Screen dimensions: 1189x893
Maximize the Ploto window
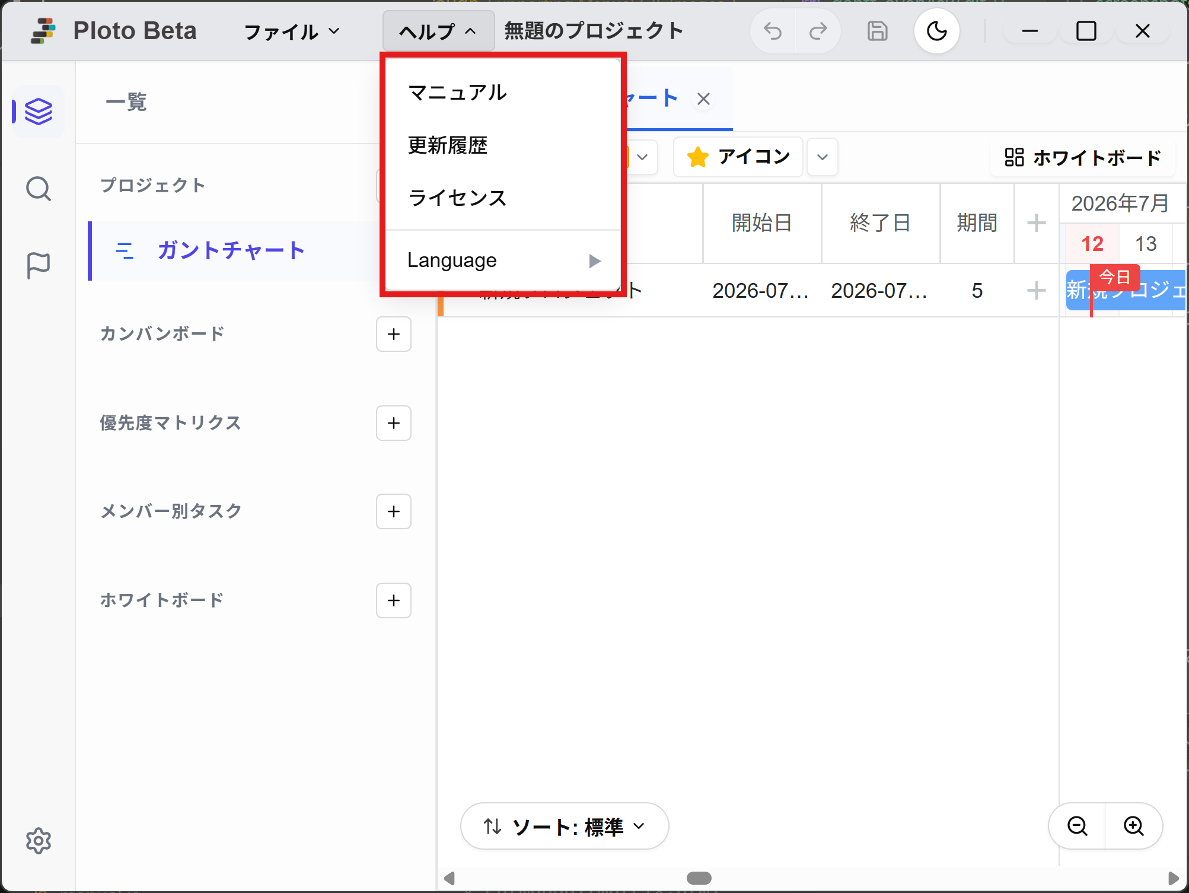1086,31
